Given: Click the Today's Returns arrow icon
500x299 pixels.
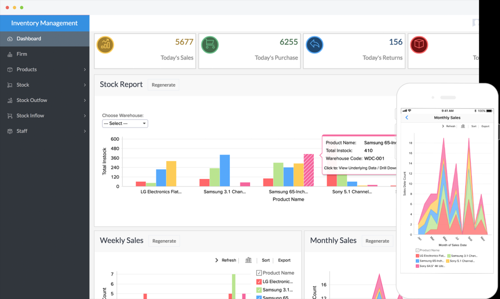Looking at the screenshot, I should [x=314, y=45].
